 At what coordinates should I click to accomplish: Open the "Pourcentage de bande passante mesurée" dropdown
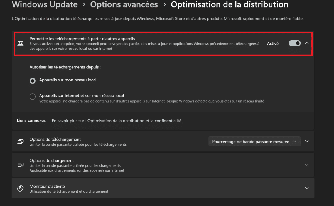[x=254, y=141]
